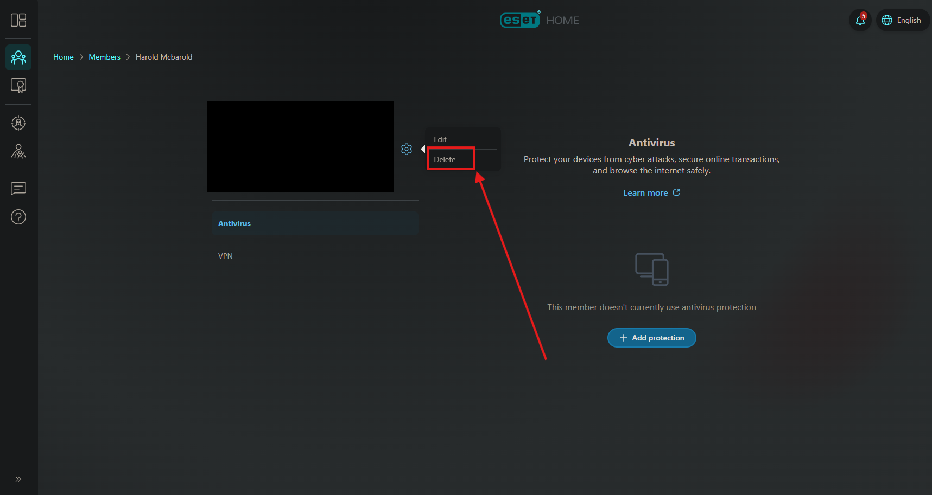This screenshot has width=932, height=495.
Task: Click the Add protection button
Action: [x=651, y=338]
